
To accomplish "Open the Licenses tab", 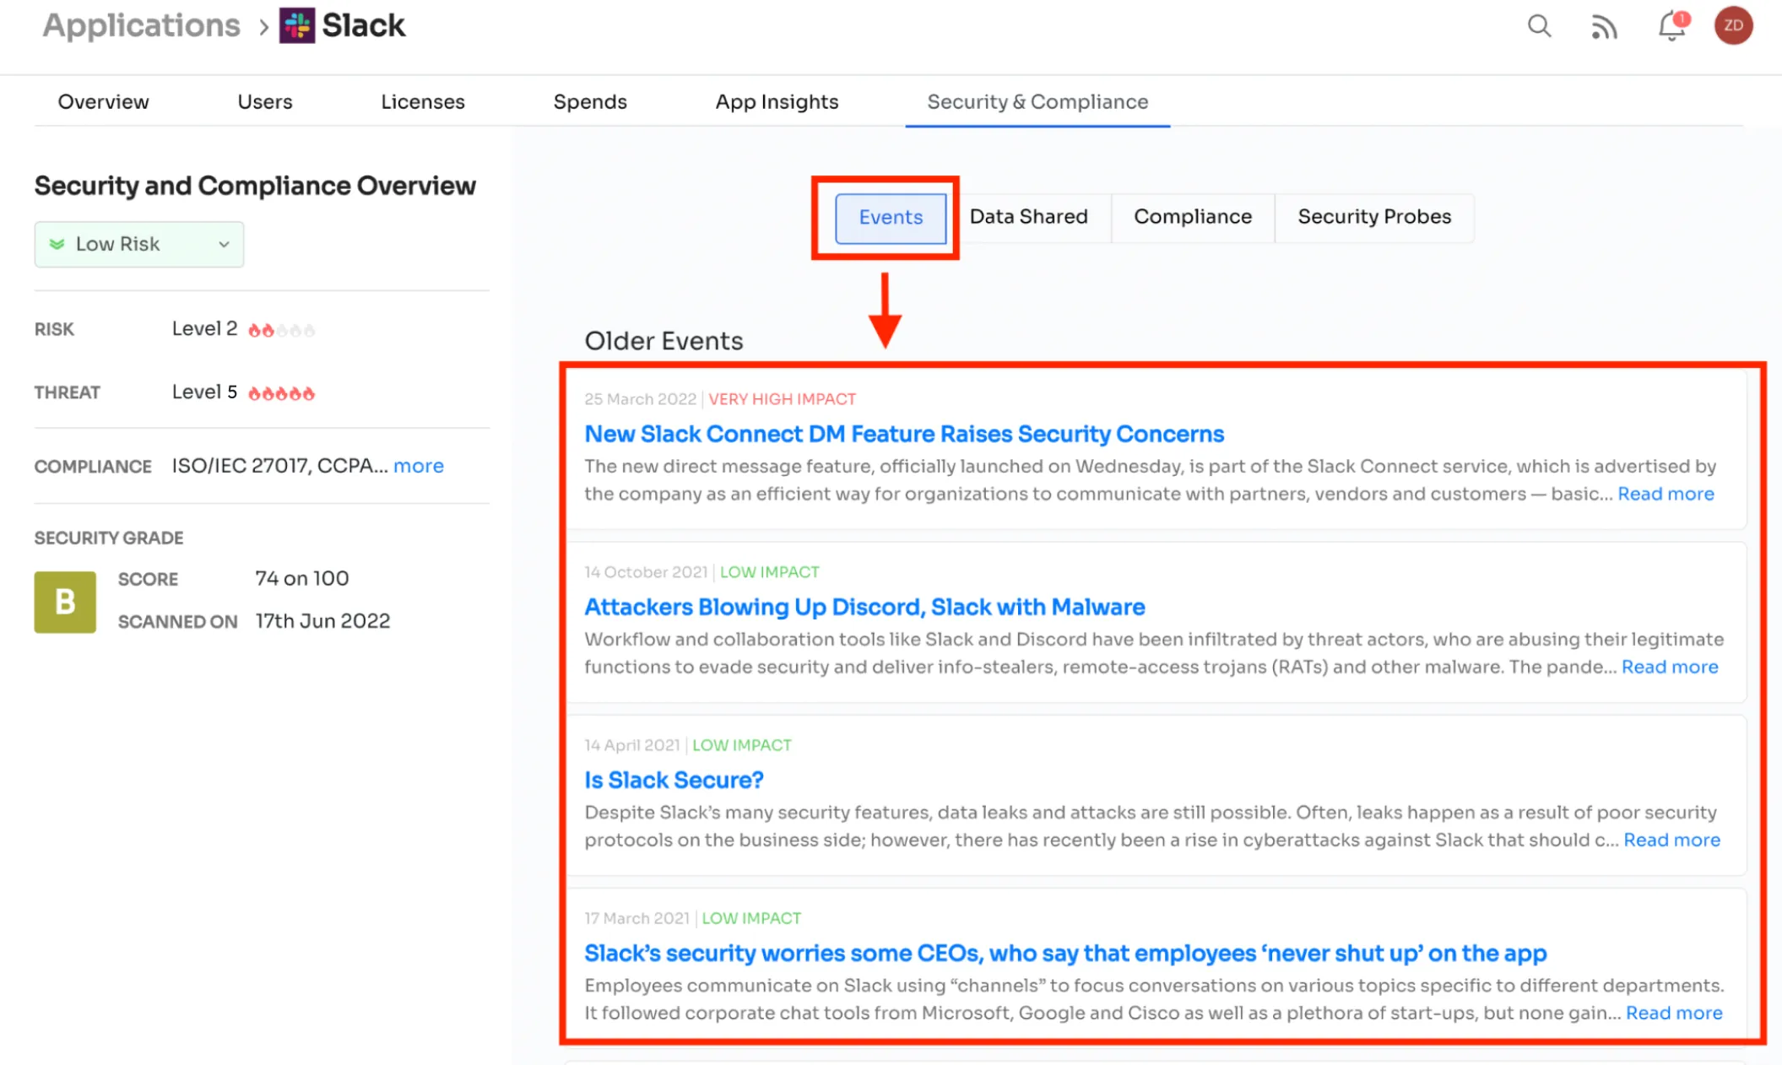I will point(423,102).
